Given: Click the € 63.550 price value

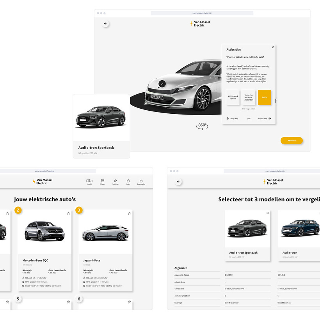Looking at the screenshot, I should pos(229,275).
